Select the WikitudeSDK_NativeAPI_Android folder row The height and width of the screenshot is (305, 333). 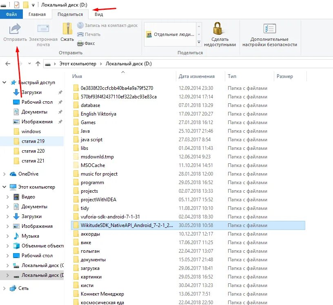(x=188, y=225)
